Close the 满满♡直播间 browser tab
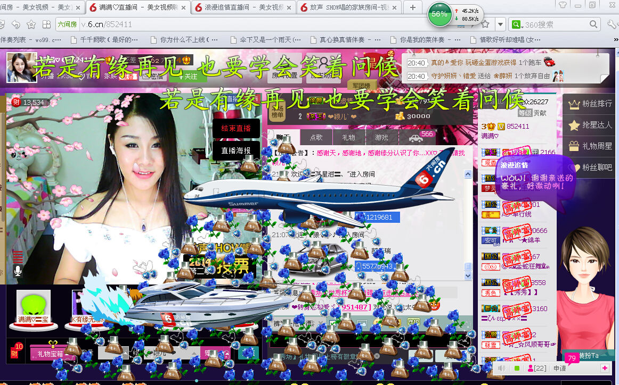This screenshot has height=385, width=619. 184,7
